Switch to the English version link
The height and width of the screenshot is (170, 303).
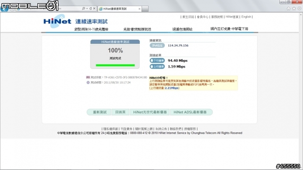pyautogui.click(x=246, y=17)
